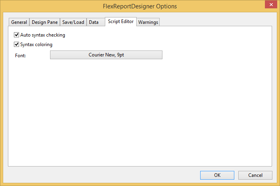
Task: Switch to the General tab
Action: [x=19, y=22]
